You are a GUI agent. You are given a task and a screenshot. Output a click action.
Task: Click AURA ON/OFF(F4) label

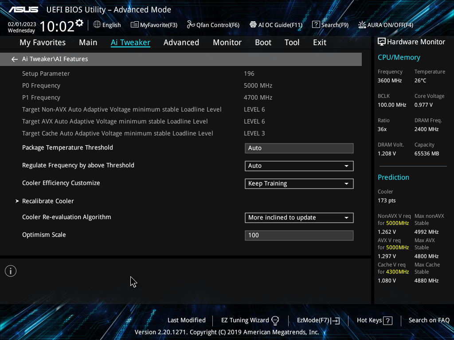click(390, 25)
